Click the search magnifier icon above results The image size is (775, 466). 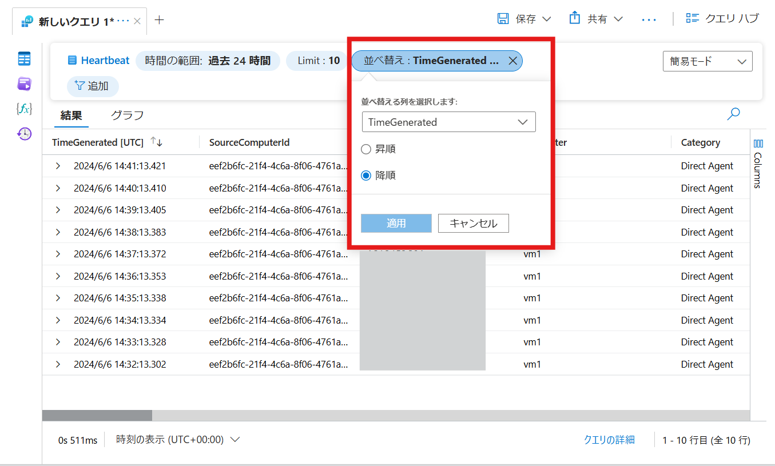[x=733, y=114]
